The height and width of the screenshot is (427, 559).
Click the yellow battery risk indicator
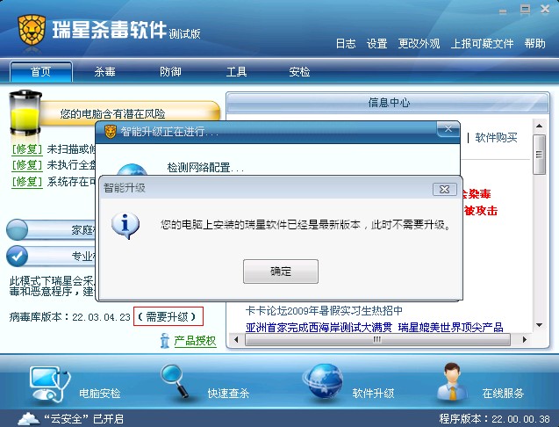tap(25, 112)
